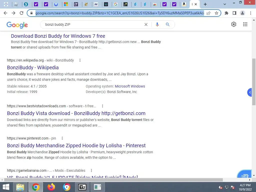Open 7-Zip from the taskbar

(82, 187)
